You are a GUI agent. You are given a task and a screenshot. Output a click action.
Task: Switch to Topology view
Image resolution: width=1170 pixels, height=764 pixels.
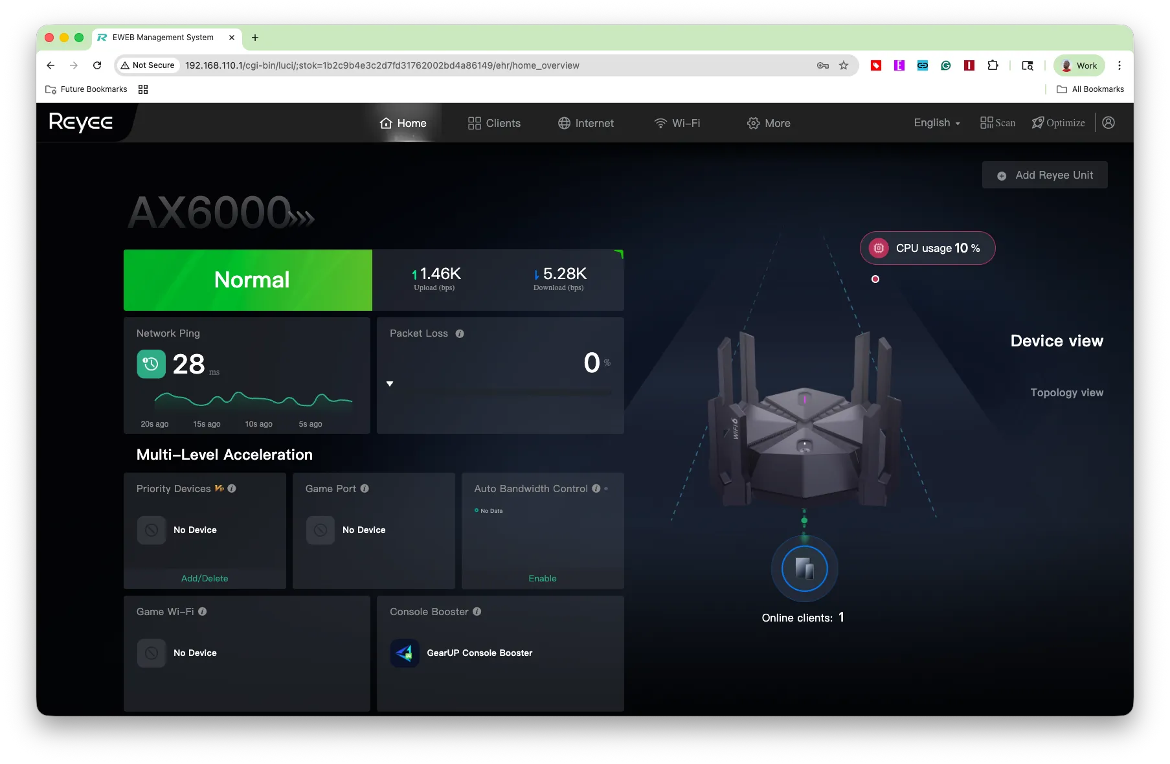[1066, 392]
